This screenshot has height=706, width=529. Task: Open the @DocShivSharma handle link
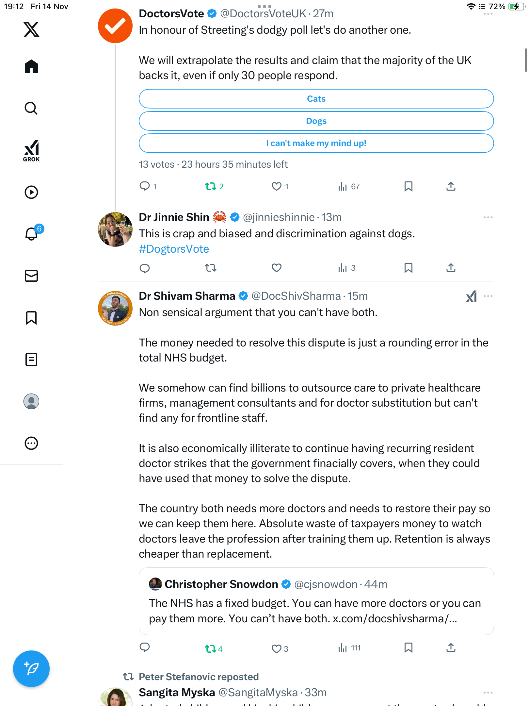click(x=296, y=296)
